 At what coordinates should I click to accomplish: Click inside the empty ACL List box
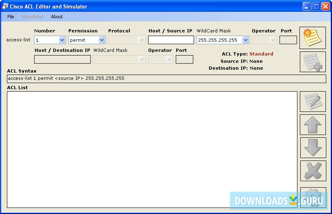[x=152, y=150]
